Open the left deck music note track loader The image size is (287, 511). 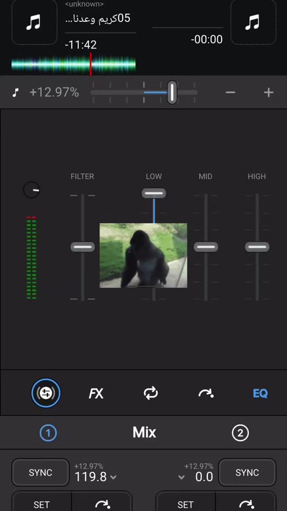coord(35,22)
